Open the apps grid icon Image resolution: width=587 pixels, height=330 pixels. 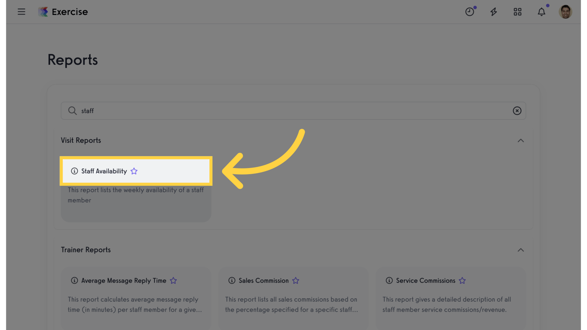tap(517, 12)
